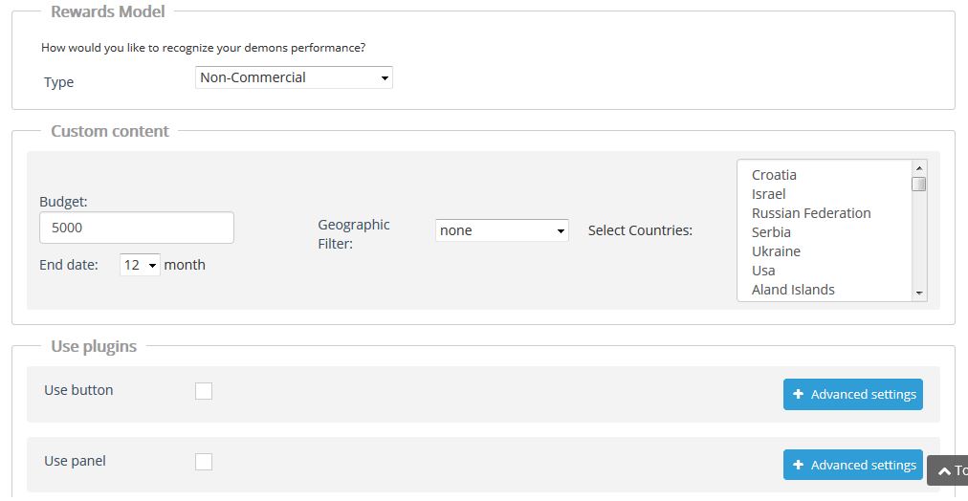Viewport: 968px width, 501px height.
Task: Click the countries list scrollbar thumb
Action: point(919,184)
